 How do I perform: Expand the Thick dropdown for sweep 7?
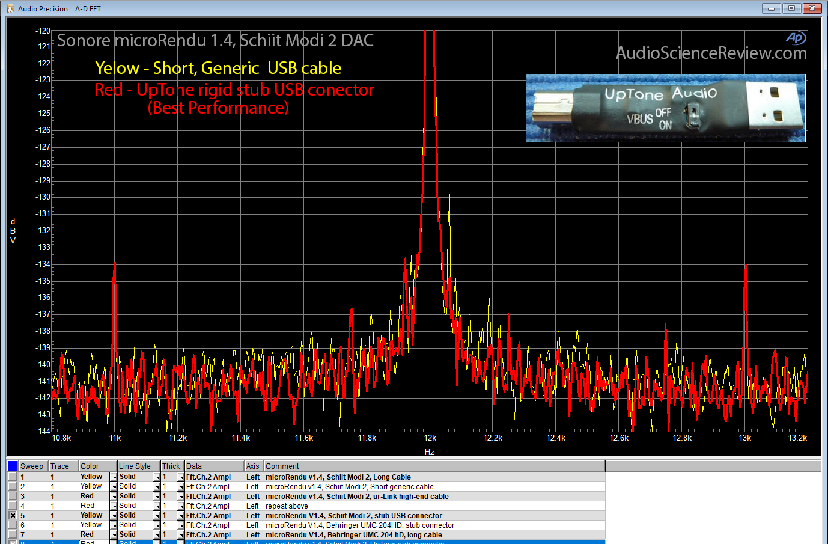click(181, 534)
